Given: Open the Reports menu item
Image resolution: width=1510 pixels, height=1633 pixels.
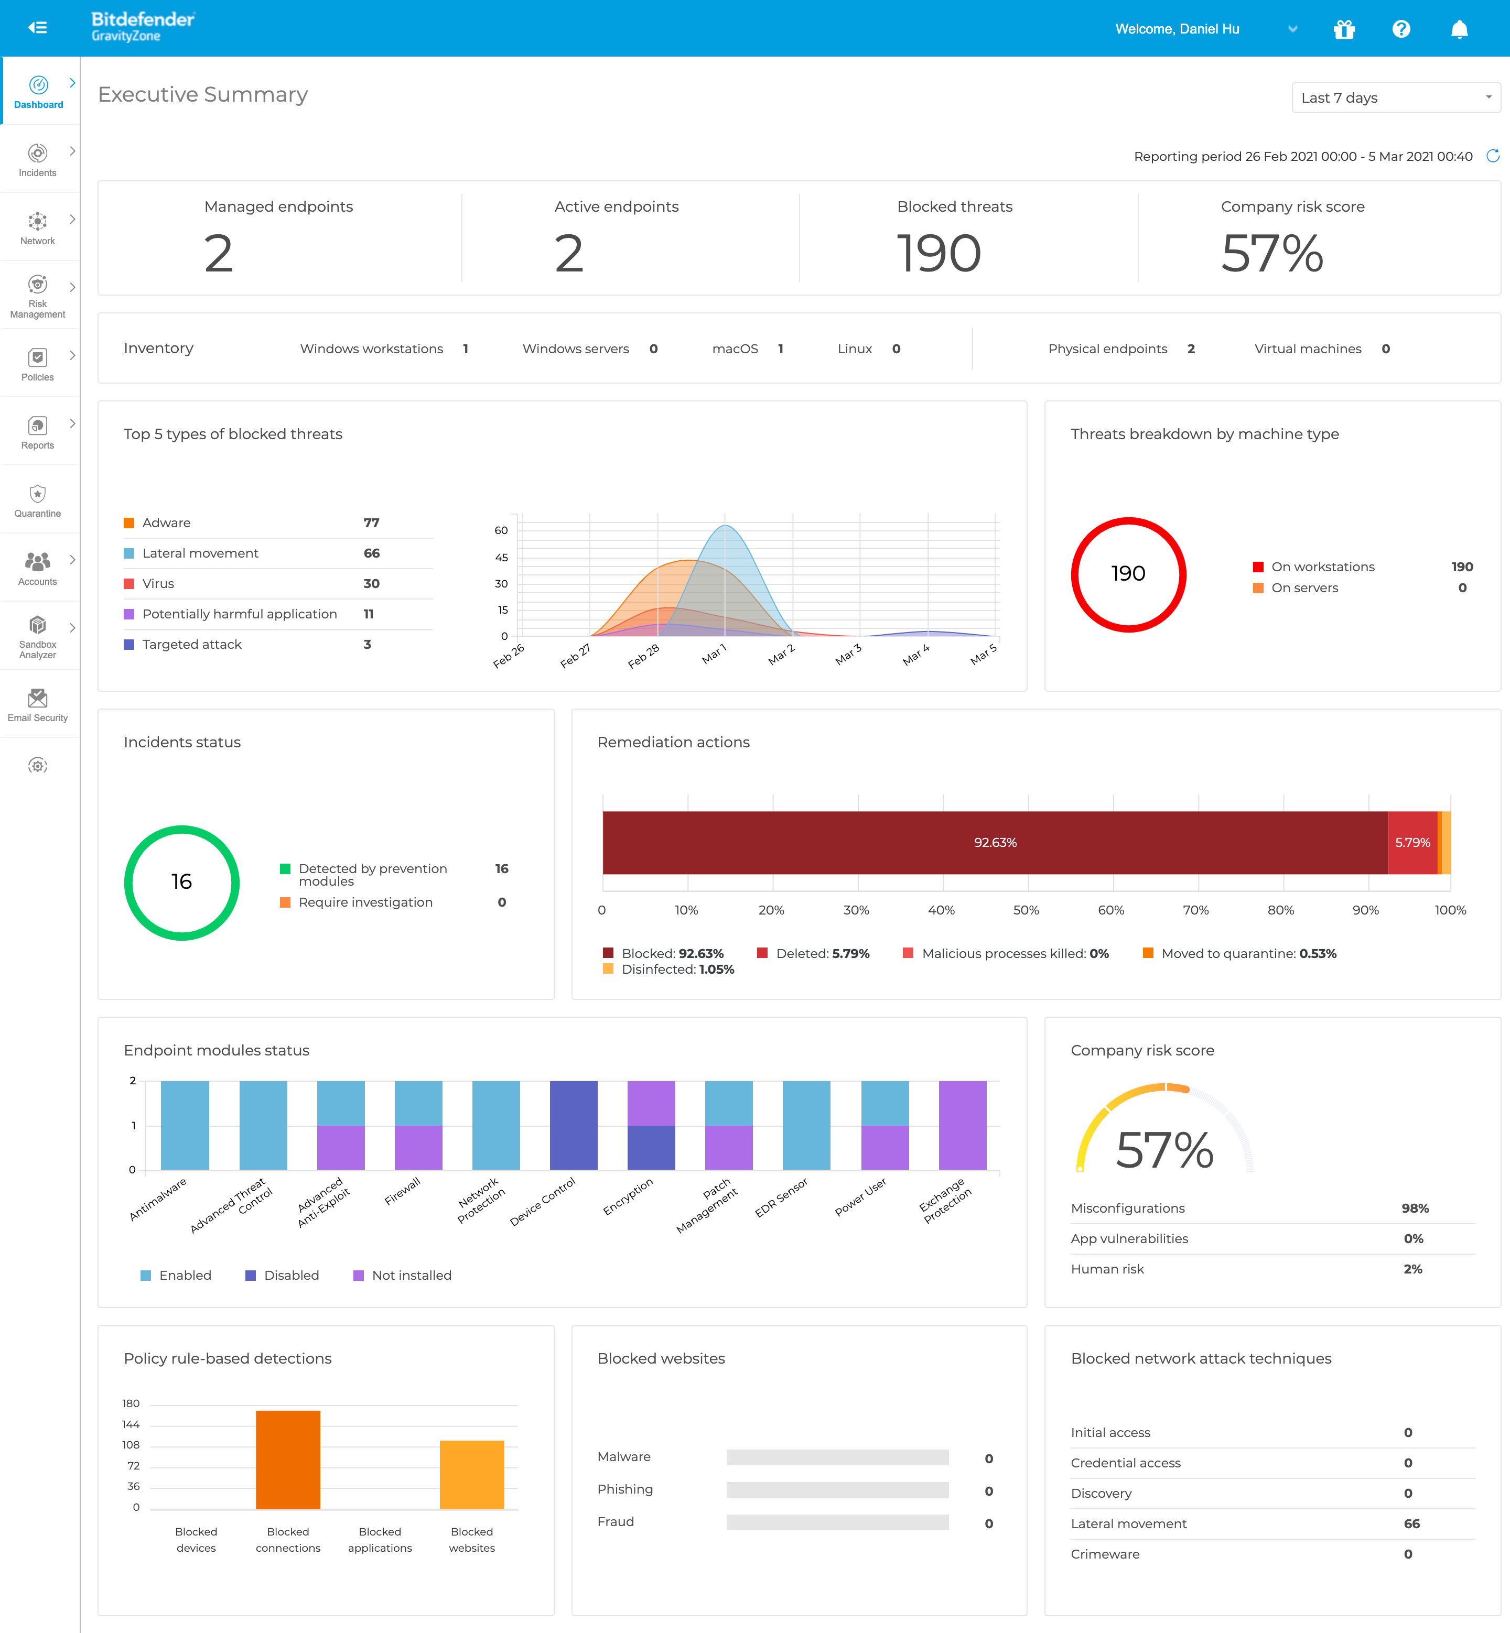Looking at the screenshot, I should tap(38, 432).
